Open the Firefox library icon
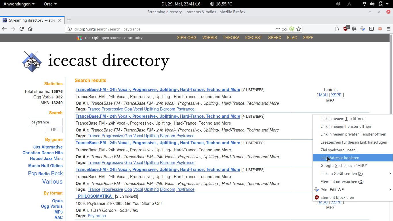Viewport: 393px width, 221px height. click(337, 29)
